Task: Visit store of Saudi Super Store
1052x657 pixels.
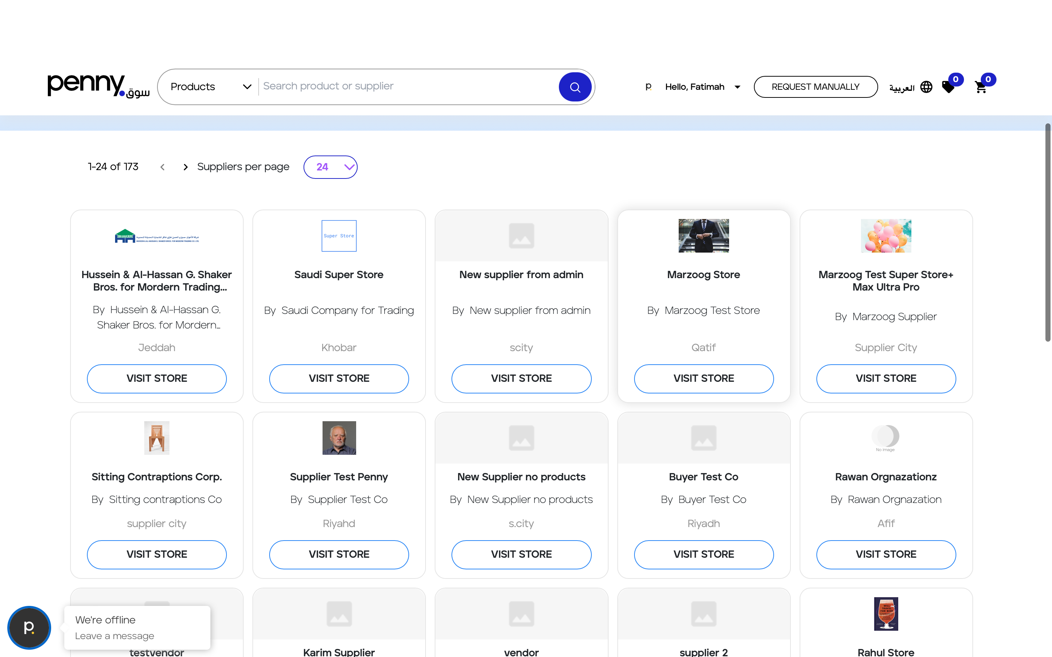Action: tap(339, 379)
